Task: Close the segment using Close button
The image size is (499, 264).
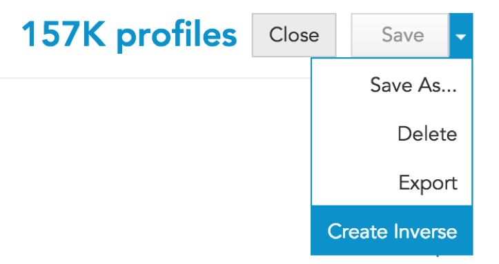Action: click(x=294, y=35)
